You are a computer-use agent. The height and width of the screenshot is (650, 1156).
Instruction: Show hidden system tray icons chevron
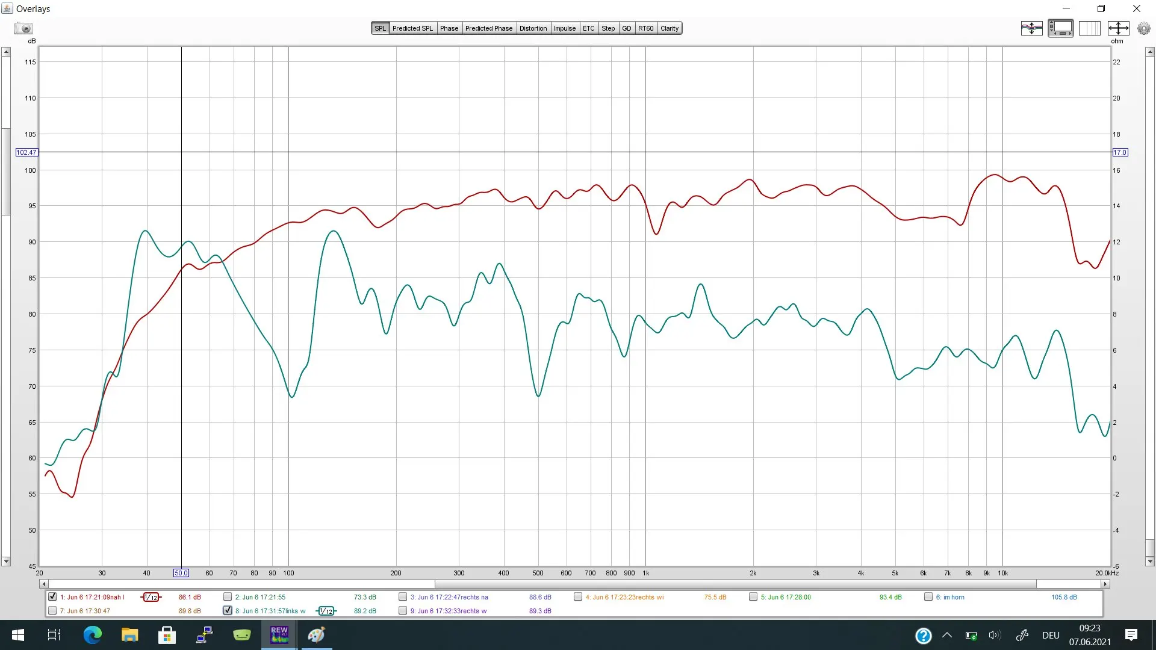pos(947,635)
